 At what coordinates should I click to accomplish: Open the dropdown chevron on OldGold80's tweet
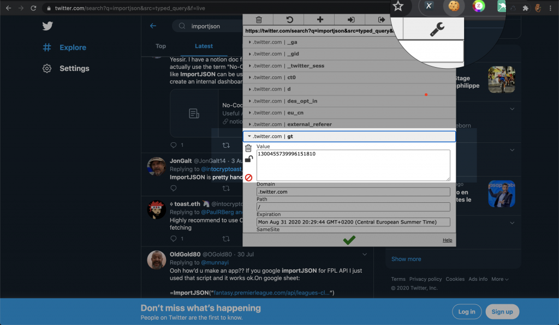point(364,254)
